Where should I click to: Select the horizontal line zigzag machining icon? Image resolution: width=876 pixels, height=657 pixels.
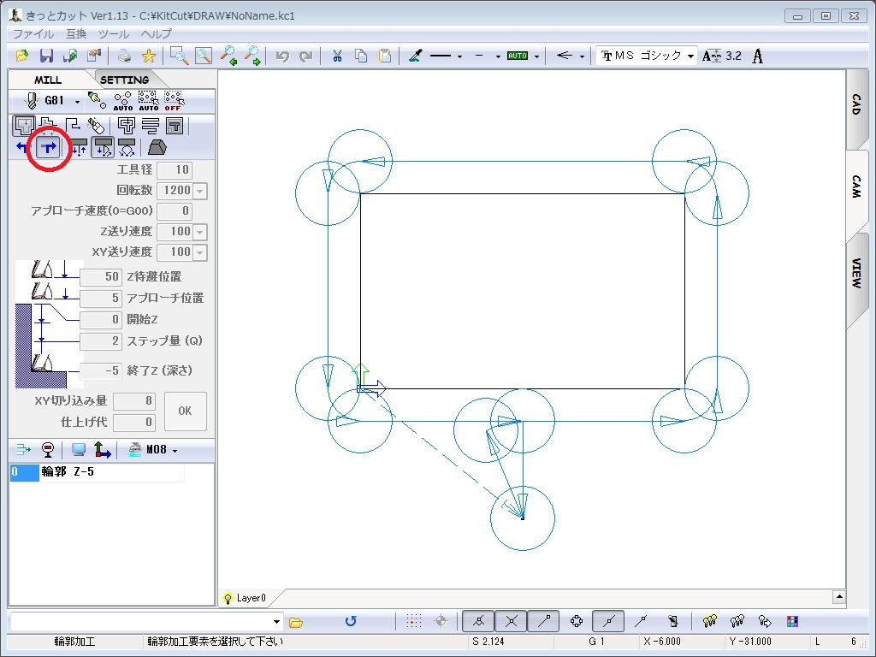[151, 125]
